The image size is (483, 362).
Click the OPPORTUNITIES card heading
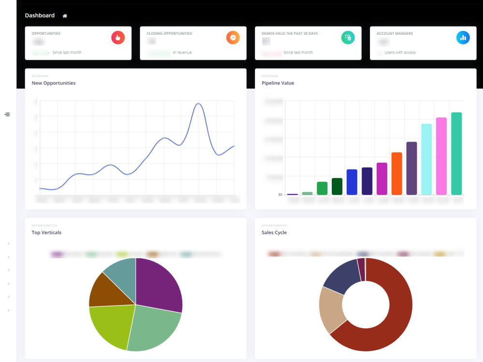click(x=46, y=34)
